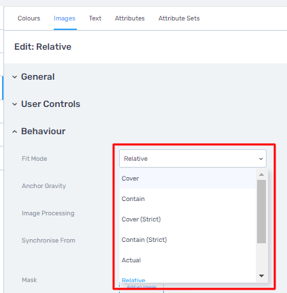The height and width of the screenshot is (293, 287).
Task: Click the dropdown list scroll up arrow
Action: click(x=261, y=174)
